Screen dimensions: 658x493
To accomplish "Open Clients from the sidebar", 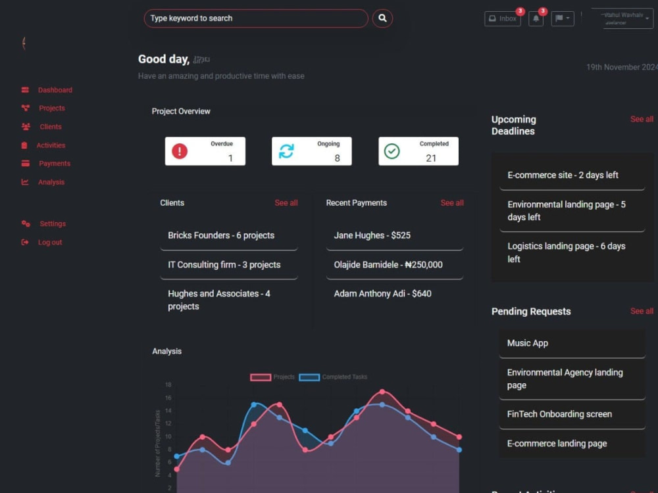I will 51,127.
